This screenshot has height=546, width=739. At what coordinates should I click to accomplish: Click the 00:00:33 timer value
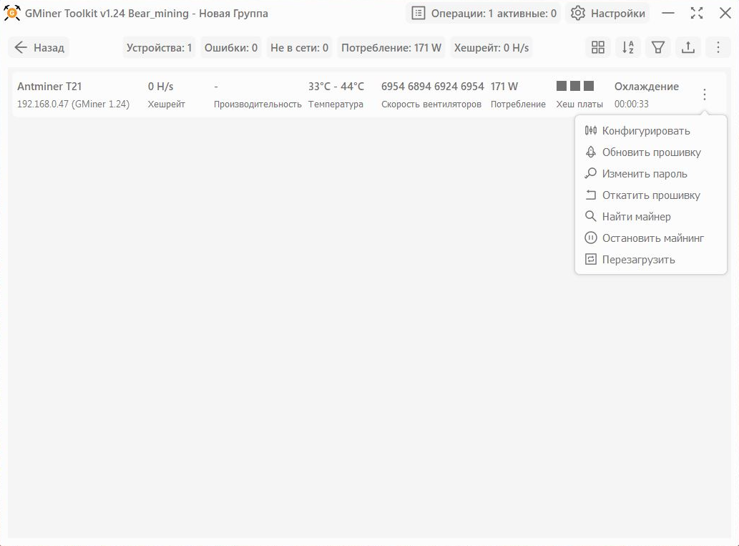632,104
